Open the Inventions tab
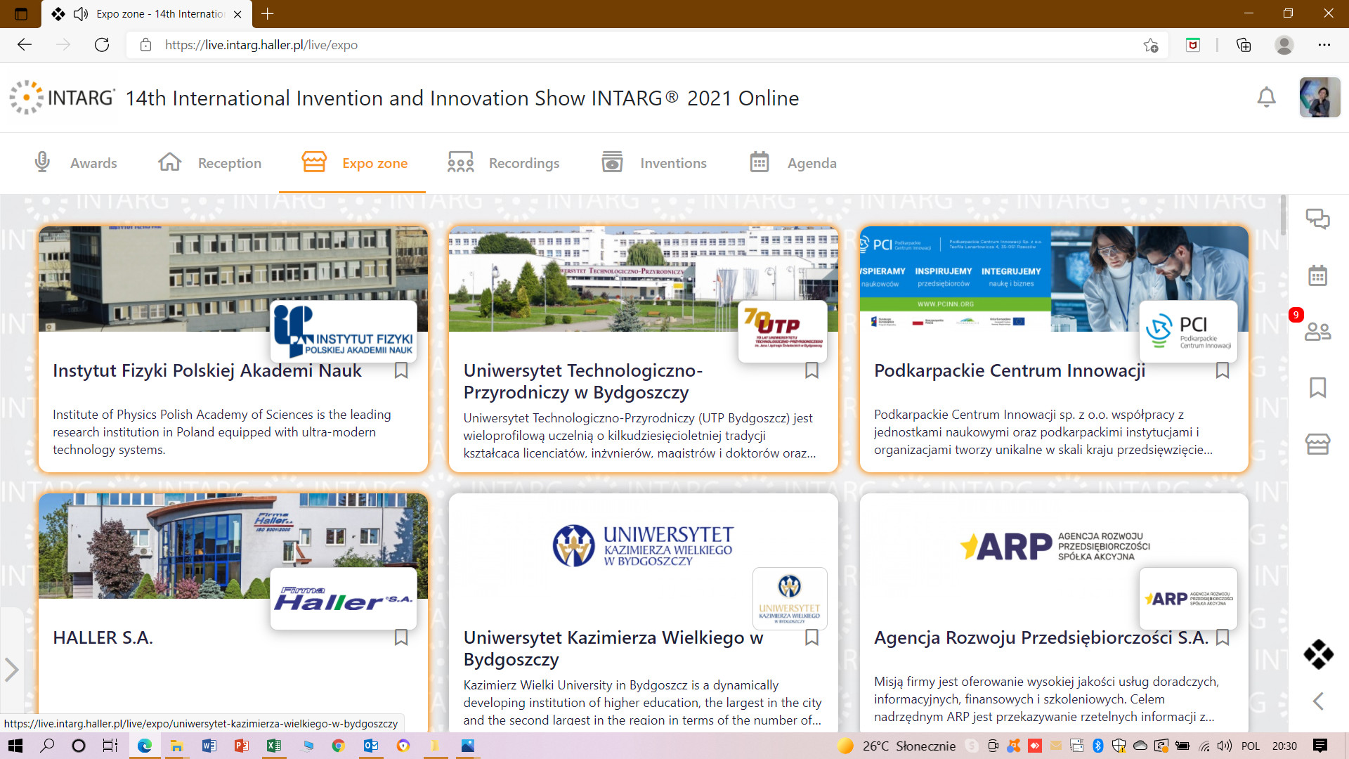1349x759 pixels. point(654,163)
